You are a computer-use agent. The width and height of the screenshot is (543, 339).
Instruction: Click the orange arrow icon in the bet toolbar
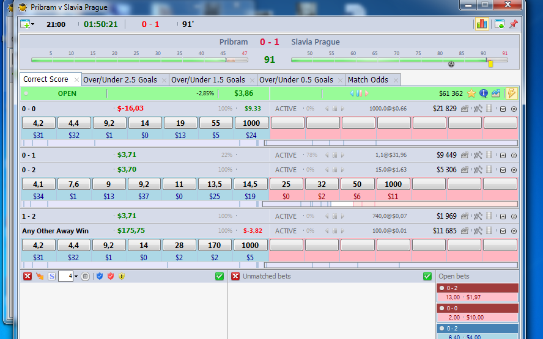tap(40, 276)
